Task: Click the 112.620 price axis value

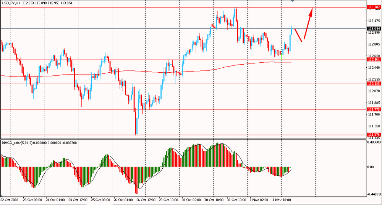Action: pos(374,56)
